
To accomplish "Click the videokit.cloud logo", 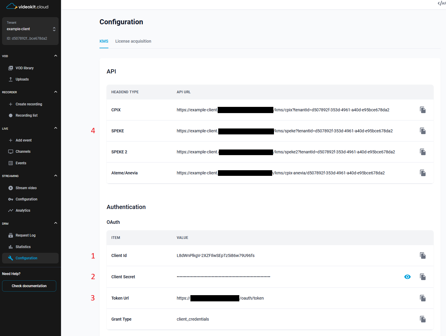I will coord(28,7).
